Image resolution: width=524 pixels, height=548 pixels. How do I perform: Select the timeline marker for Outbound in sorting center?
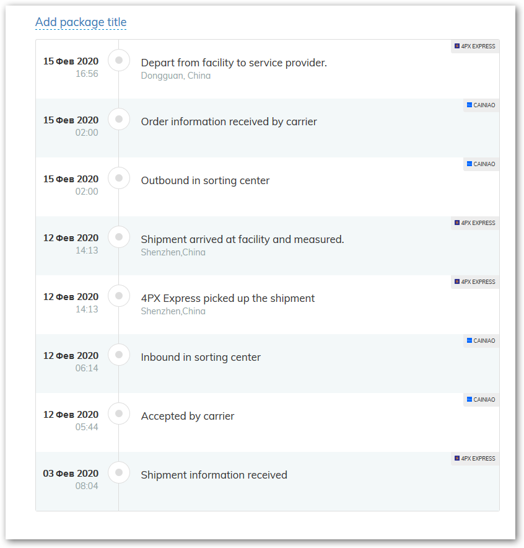119,178
